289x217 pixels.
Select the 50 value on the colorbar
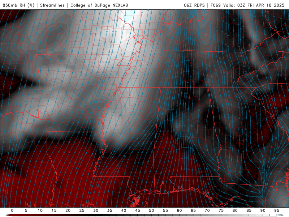pos(151,210)
